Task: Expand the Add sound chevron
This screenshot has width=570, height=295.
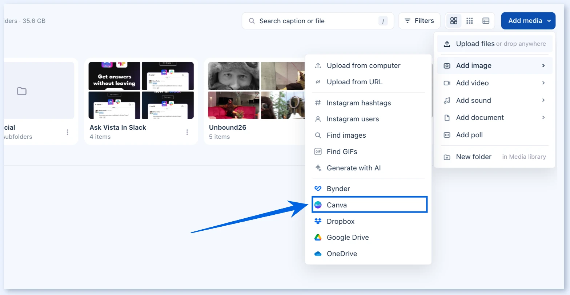Action: coord(543,100)
